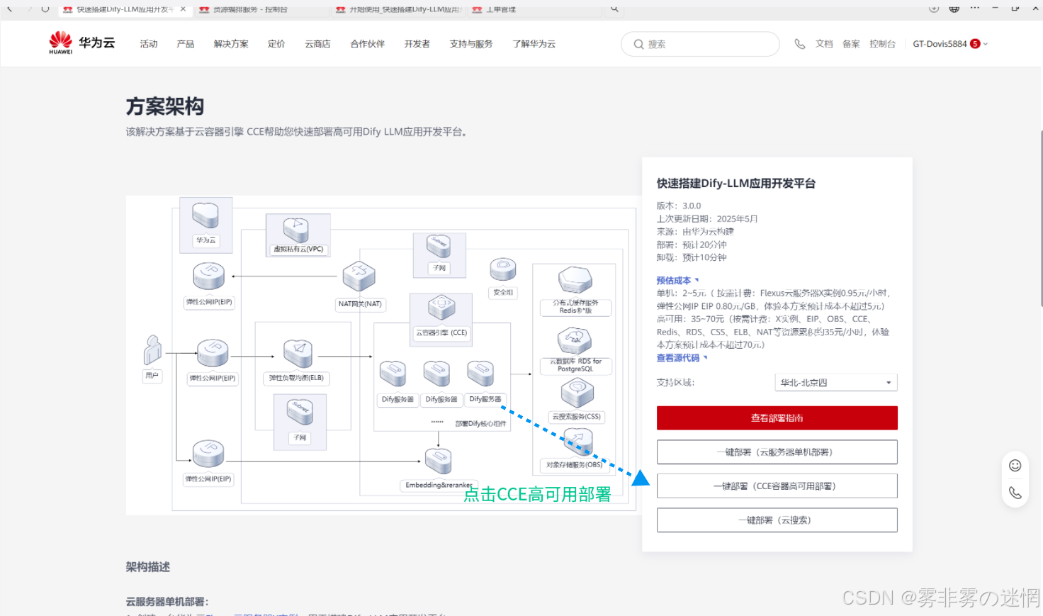Open the 控制台 link in the header

click(883, 44)
